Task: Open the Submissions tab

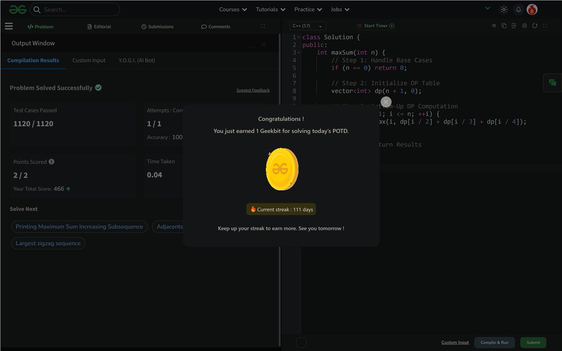Action: pos(157,27)
